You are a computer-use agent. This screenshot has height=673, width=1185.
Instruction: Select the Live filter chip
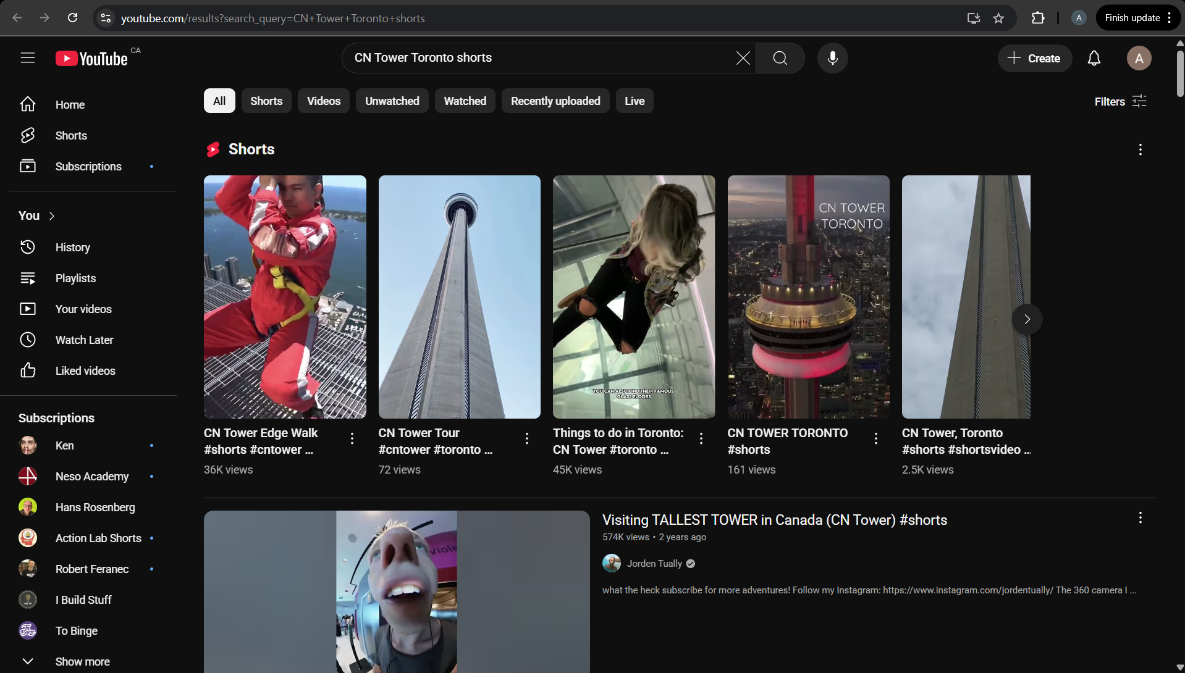pos(635,101)
